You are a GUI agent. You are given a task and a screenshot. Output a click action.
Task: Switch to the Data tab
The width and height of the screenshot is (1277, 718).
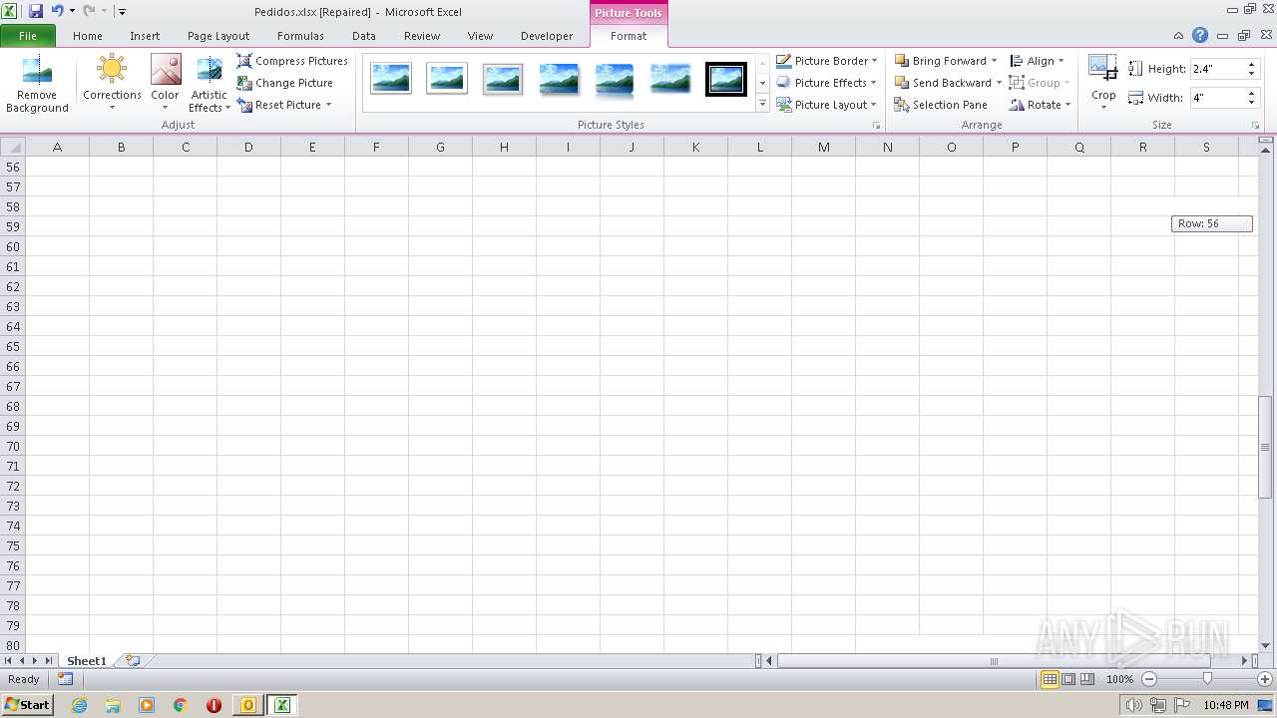click(364, 36)
